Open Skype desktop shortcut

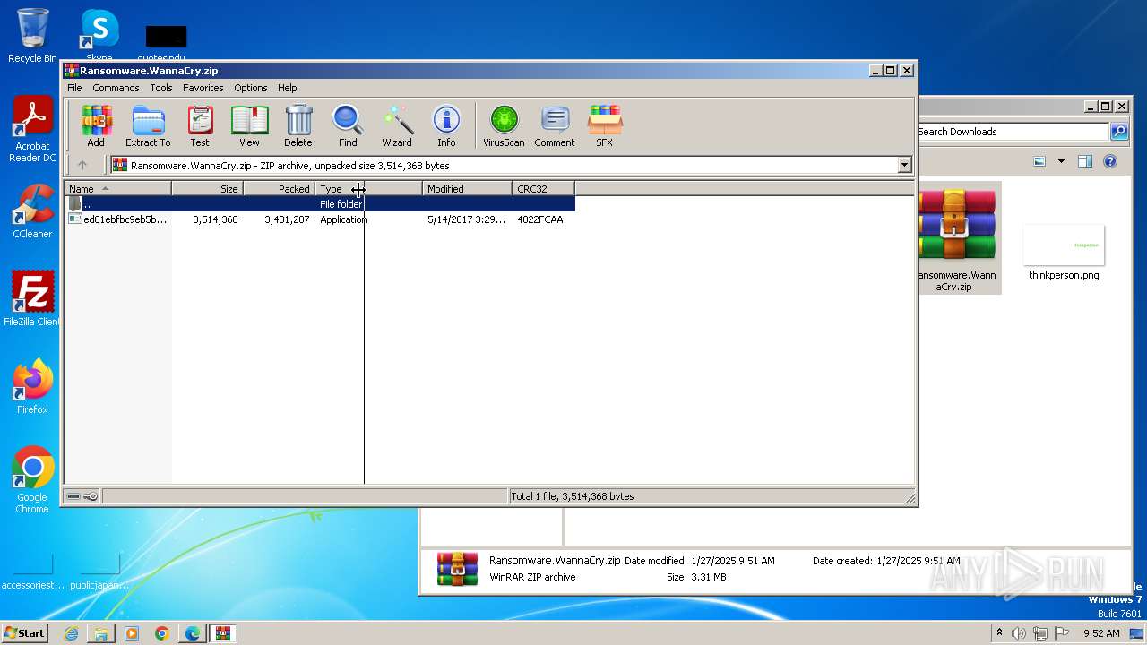tap(99, 36)
